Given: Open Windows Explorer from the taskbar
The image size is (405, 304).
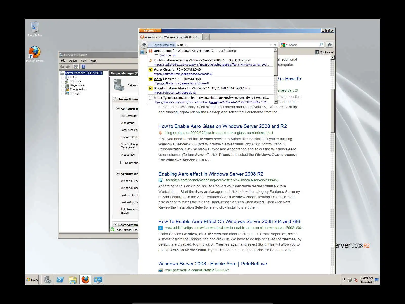Looking at the screenshot, I should [x=73, y=280].
